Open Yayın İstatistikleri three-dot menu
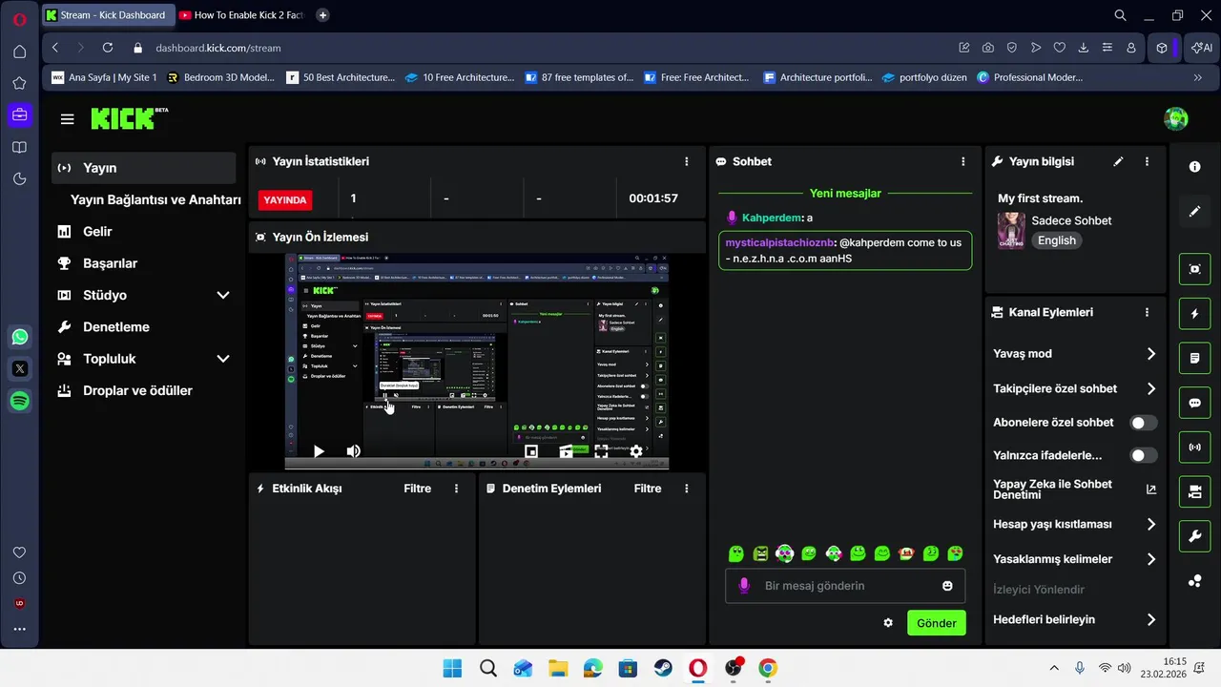The height and width of the screenshot is (687, 1221). (687, 161)
